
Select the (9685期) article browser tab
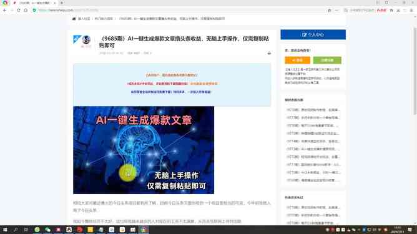(x=34, y=2)
